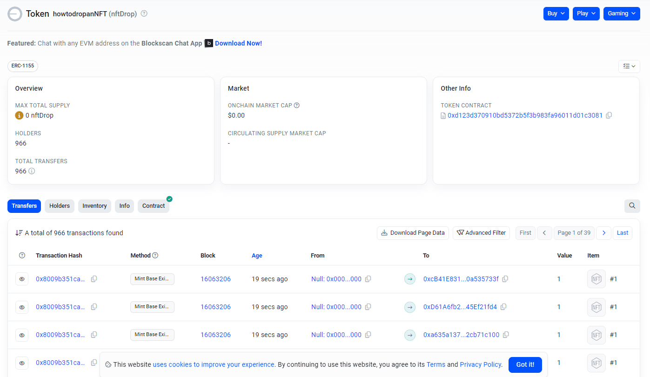Copy the third row's Null from address

tap(368, 335)
